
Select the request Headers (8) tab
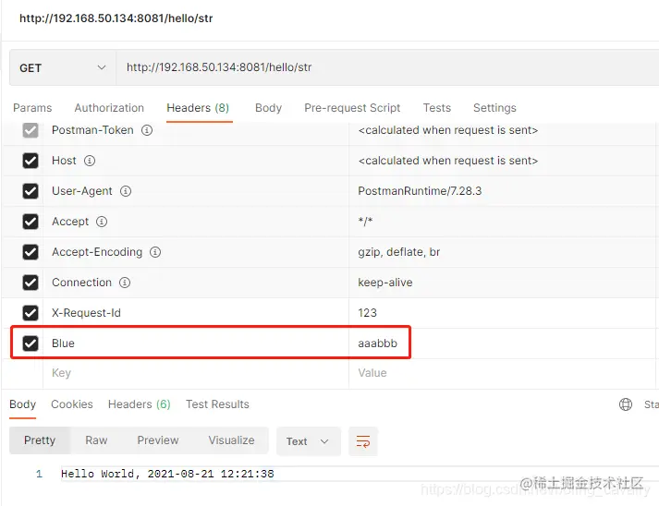198,108
